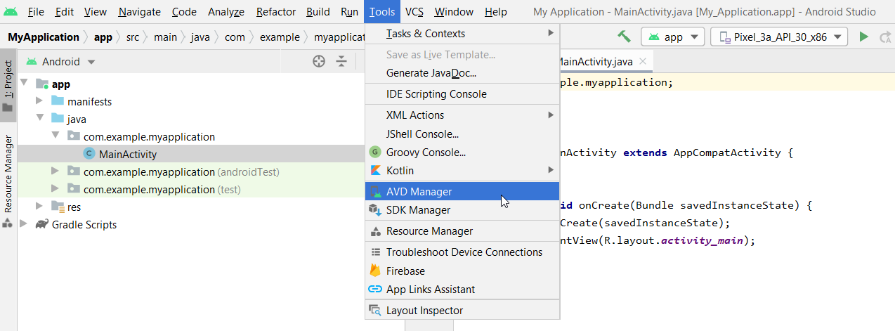Click the Layout Inspector icon

[x=374, y=311]
